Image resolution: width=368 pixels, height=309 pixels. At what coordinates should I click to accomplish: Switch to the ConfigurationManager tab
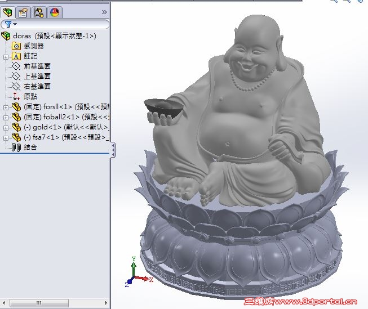point(39,12)
